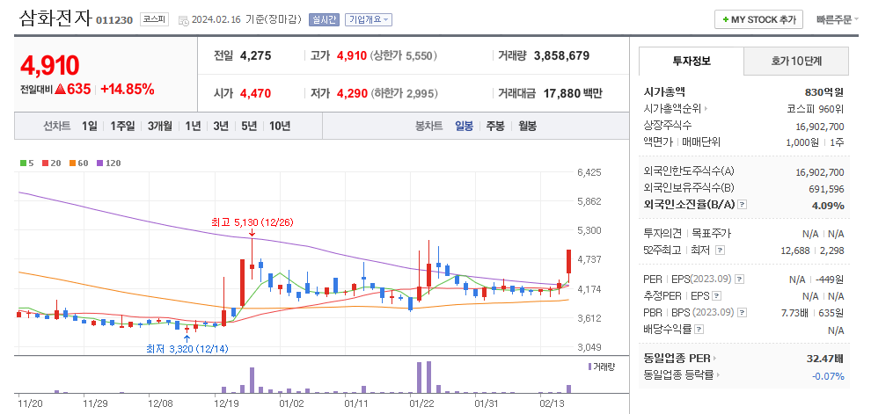Select the 3년 line chart period
The image size is (871, 414).
221,126
